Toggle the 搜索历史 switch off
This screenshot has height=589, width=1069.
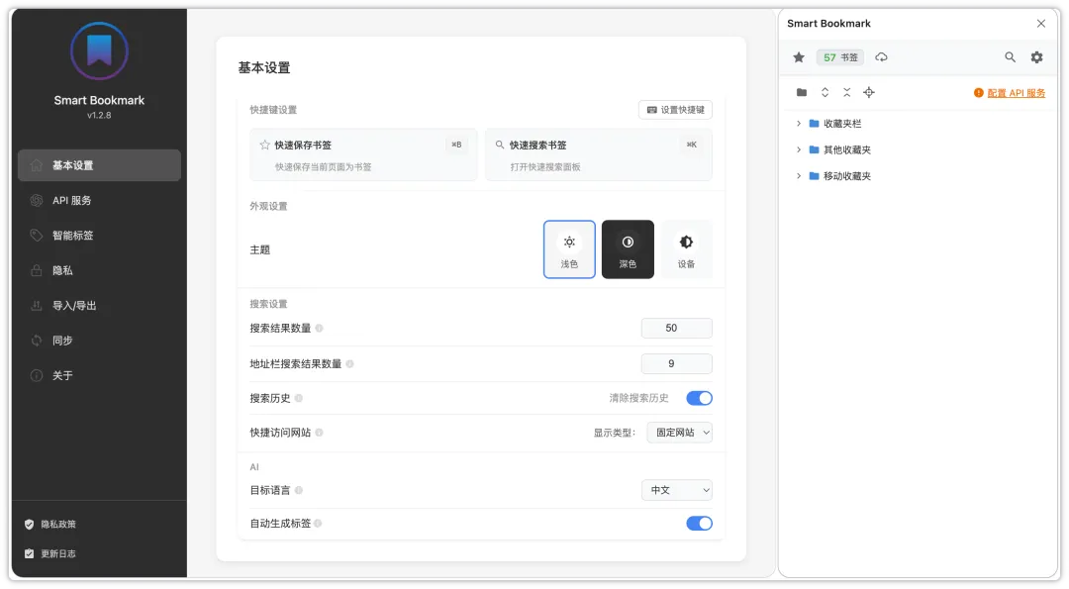click(x=699, y=398)
